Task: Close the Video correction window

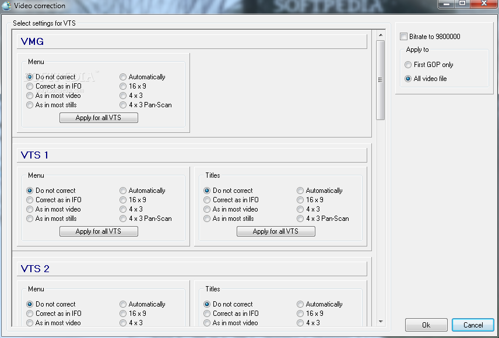Action: (x=484, y=4)
